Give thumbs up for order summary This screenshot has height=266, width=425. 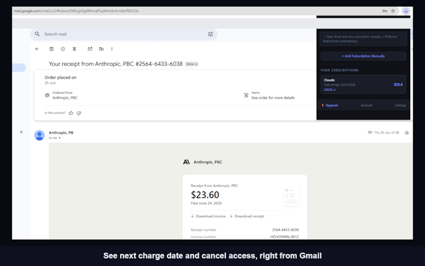click(71, 113)
